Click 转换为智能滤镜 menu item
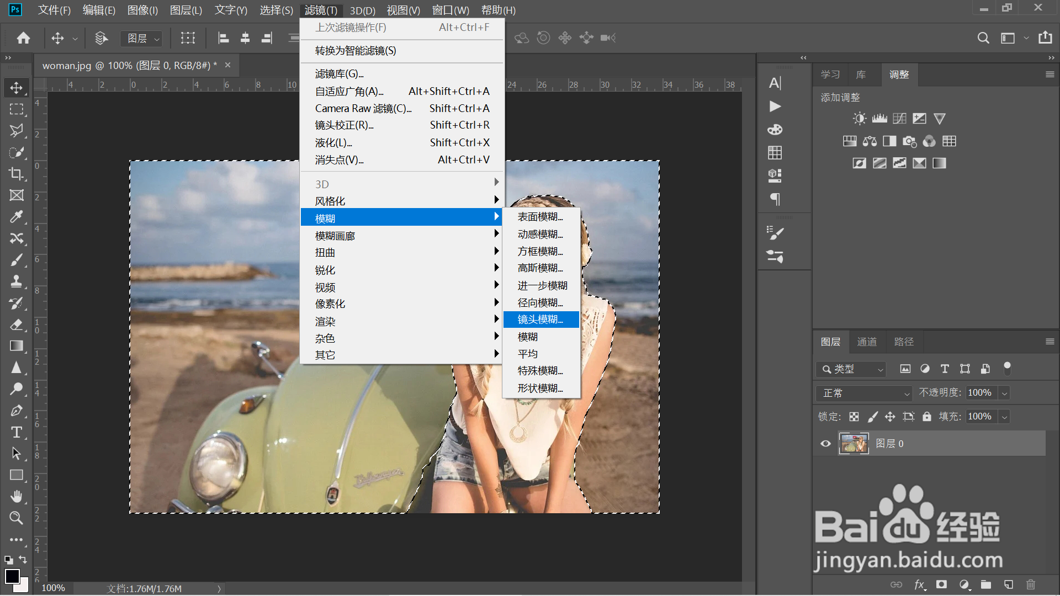The height and width of the screenshot is (596, 1060). (x=356, y=51)
